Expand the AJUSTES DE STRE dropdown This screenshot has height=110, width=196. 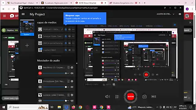pyautogui.click(x=174, y=14)
